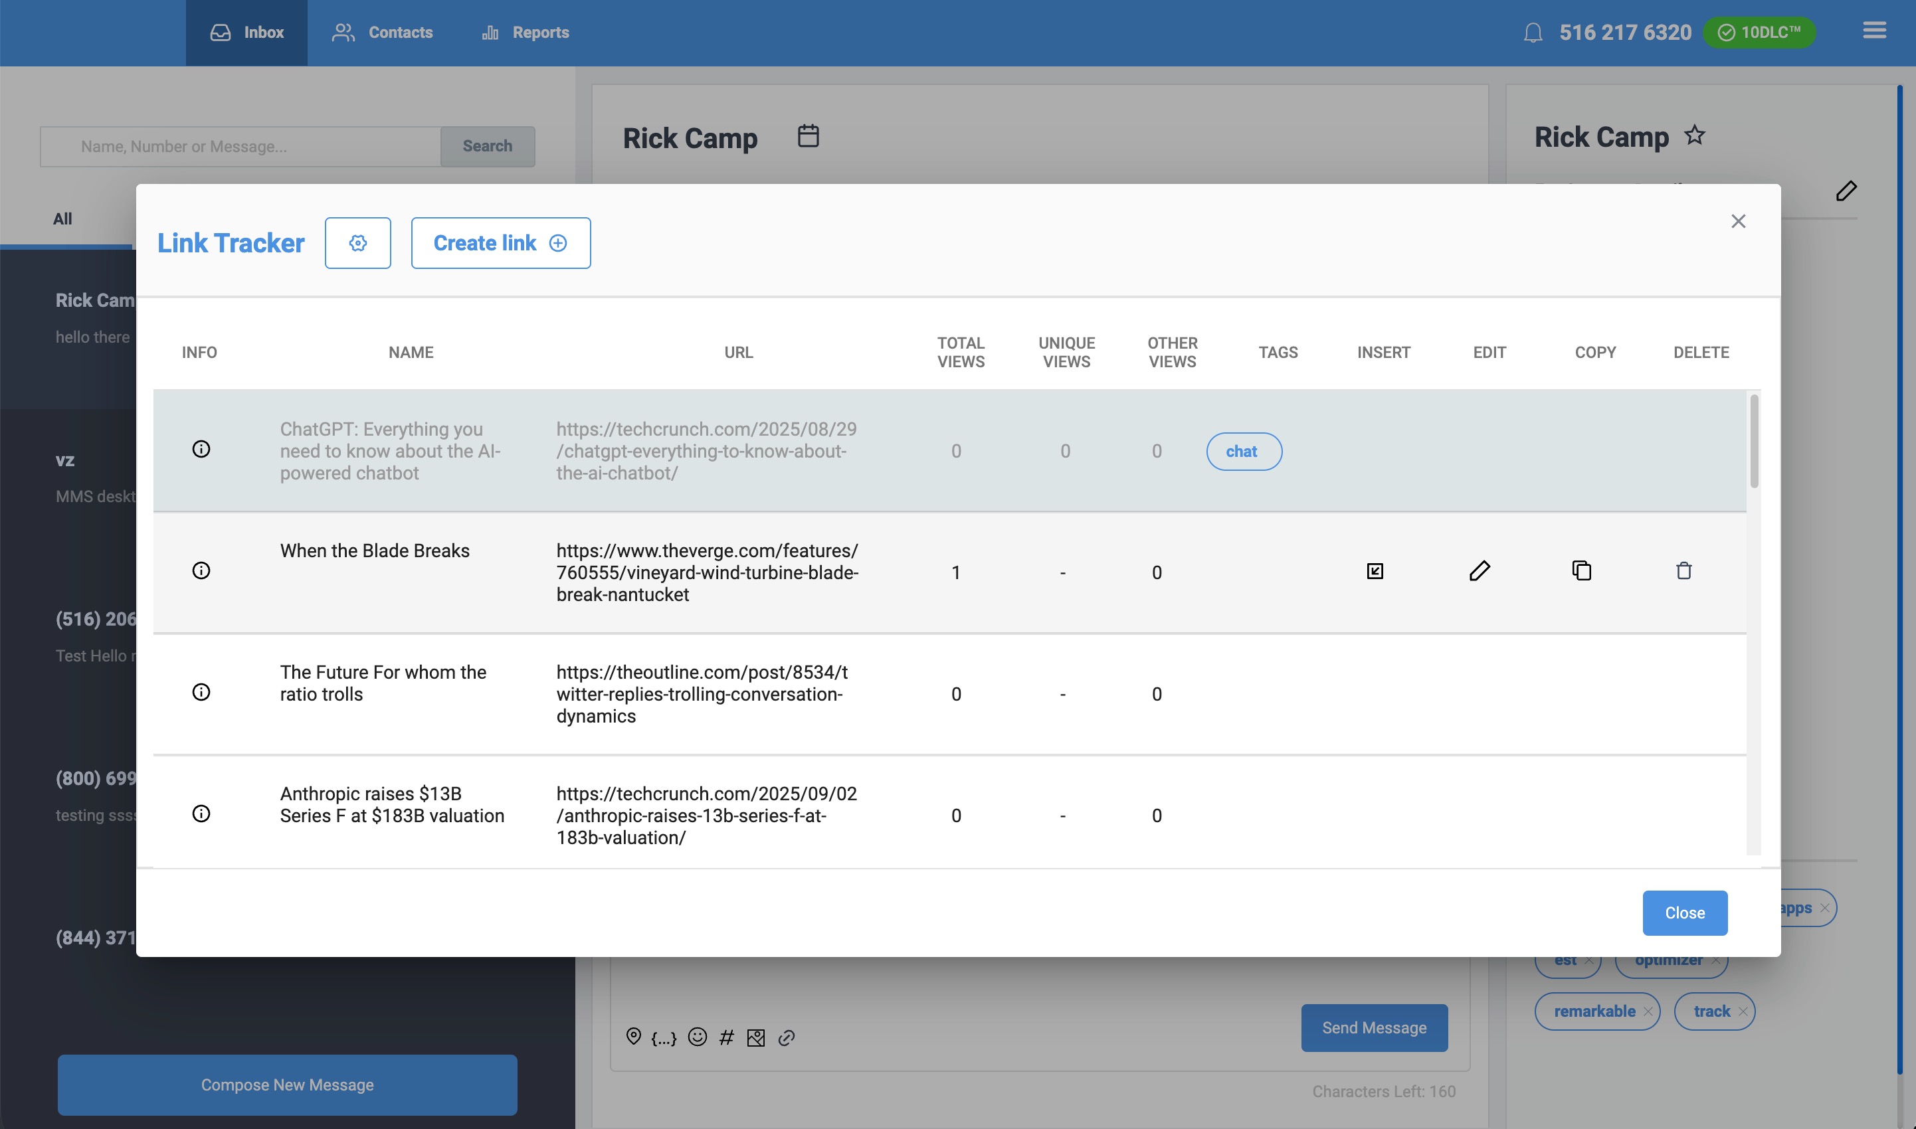Image resolution: width=1916 pixels, height=1129 pixels.
Task: Delete the When the Blade Breaks link
Action: coord(1684,570)
